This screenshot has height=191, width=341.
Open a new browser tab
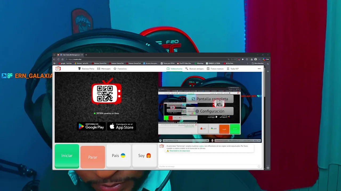point(86,55)
